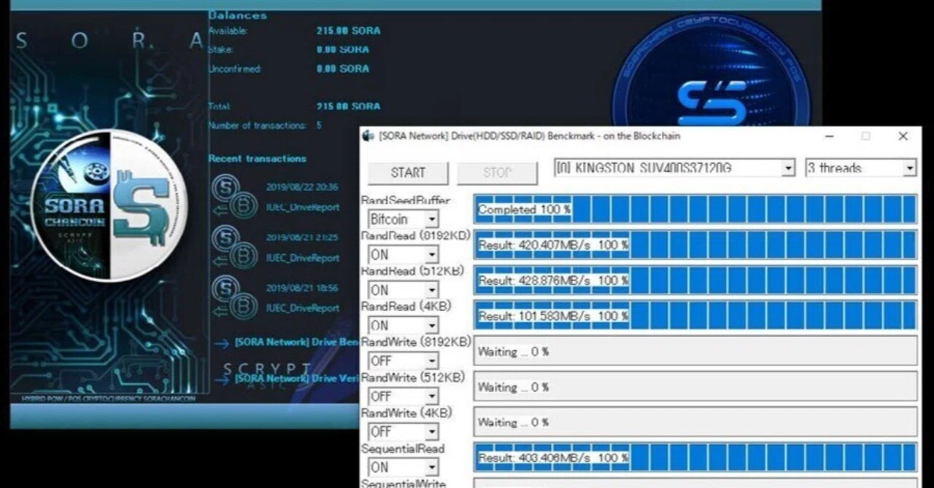Close the Drive Benchmark window
This screenshot has height=488, width=934.
point(903,136)
